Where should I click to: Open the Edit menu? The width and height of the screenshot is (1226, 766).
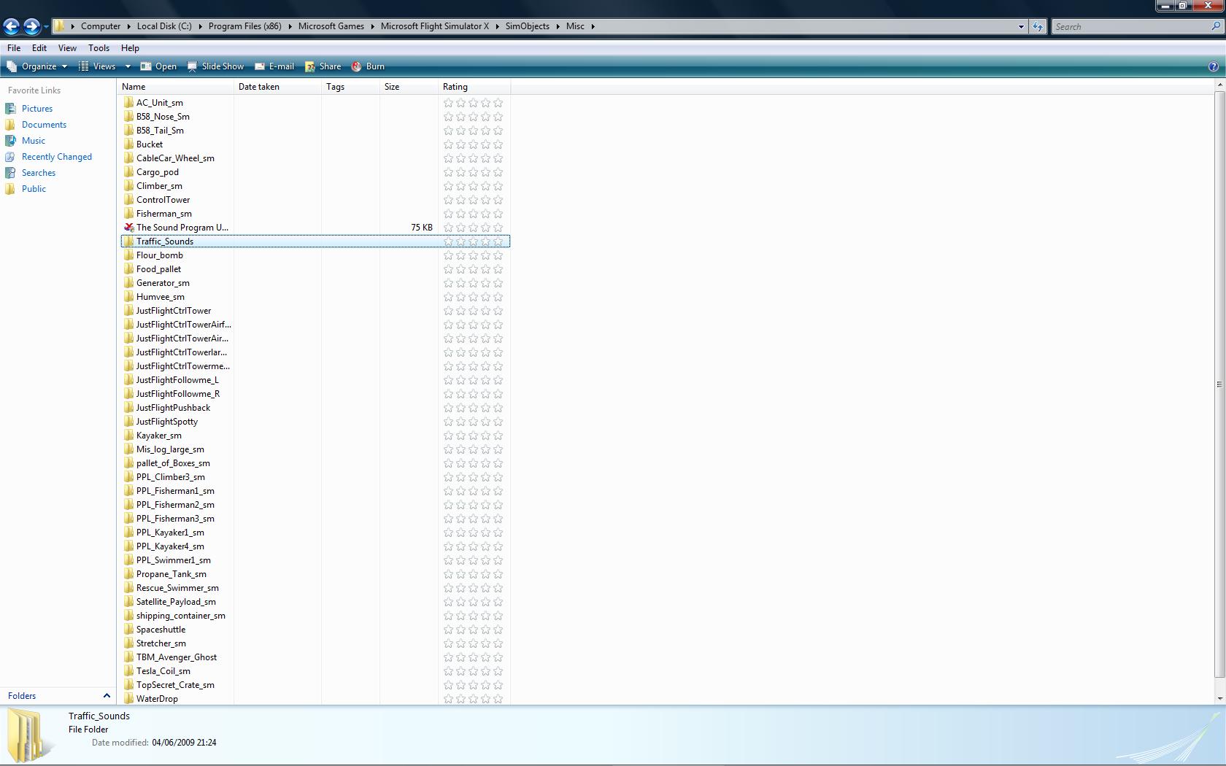(x=39, y=48)
